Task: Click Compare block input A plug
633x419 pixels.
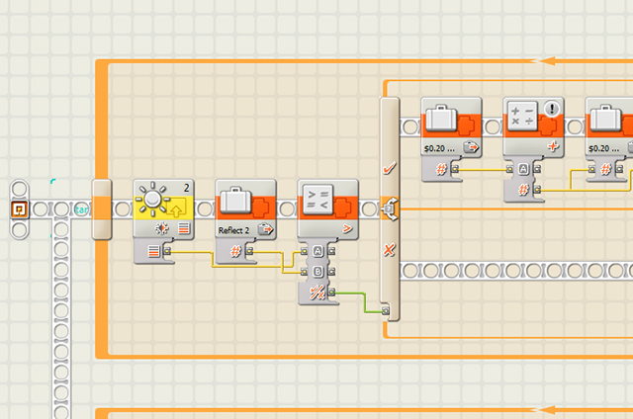Action: click(x=305, y=252)
